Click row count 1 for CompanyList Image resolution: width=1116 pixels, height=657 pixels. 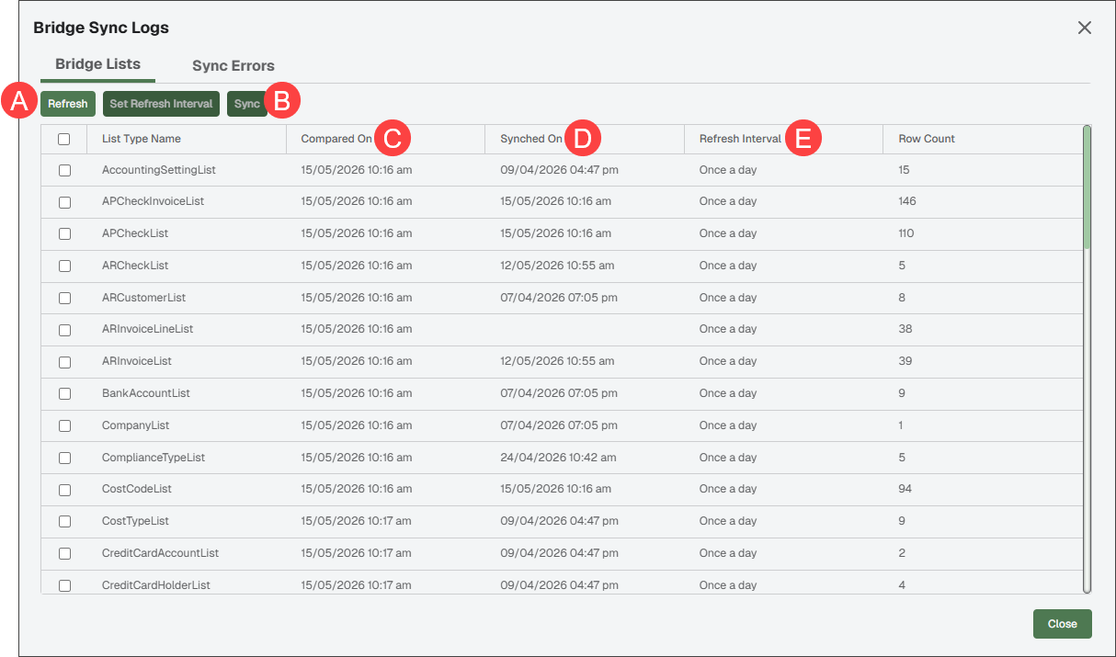(901, 425)
